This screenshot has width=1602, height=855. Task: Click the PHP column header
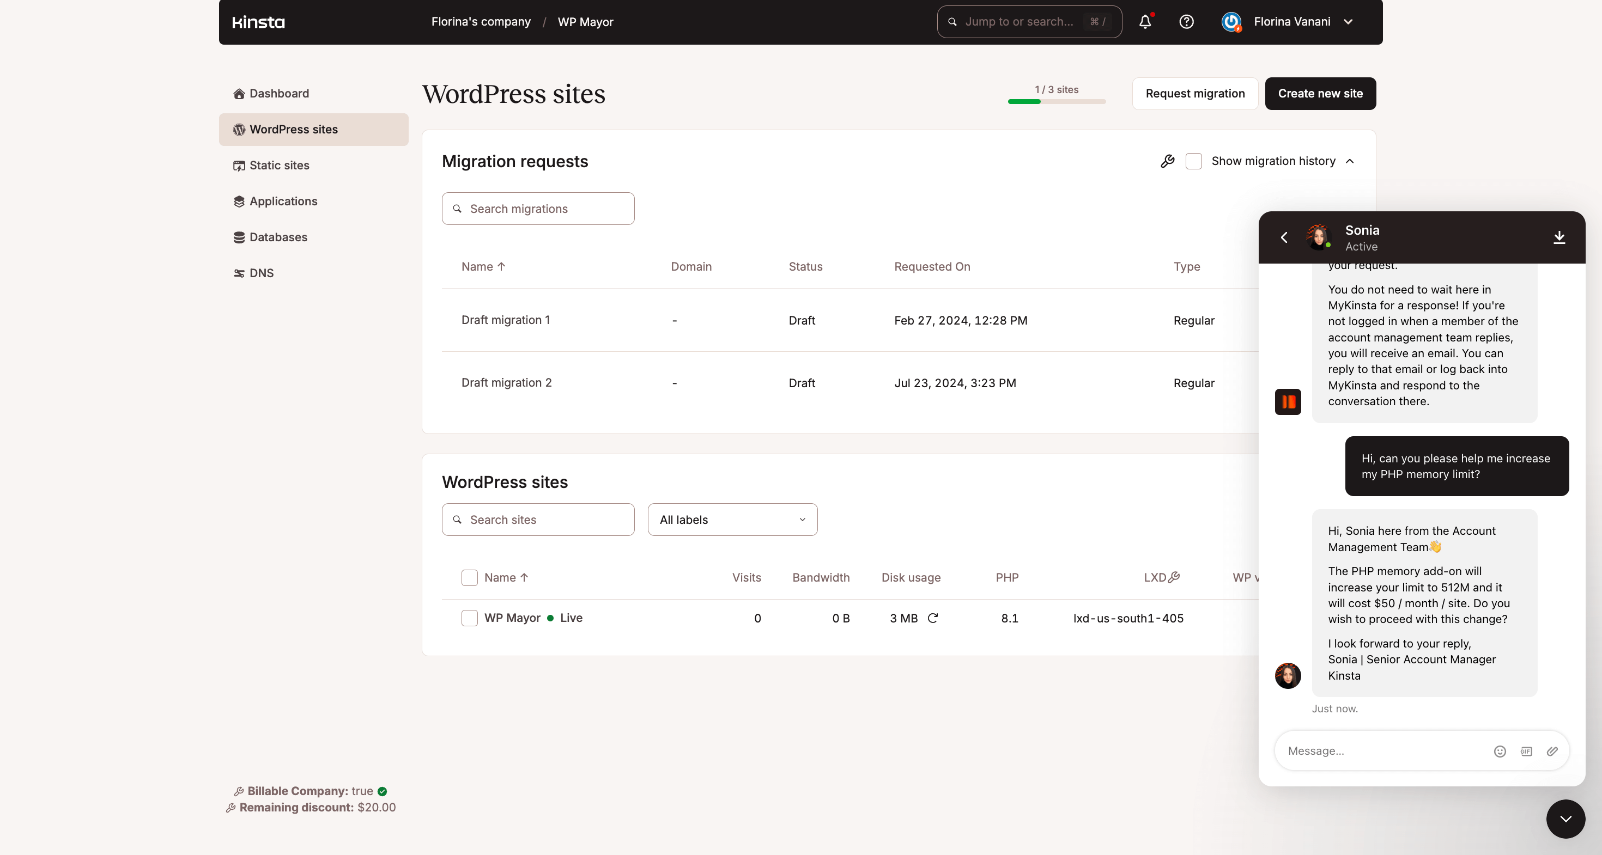[x=1007, y=578]
